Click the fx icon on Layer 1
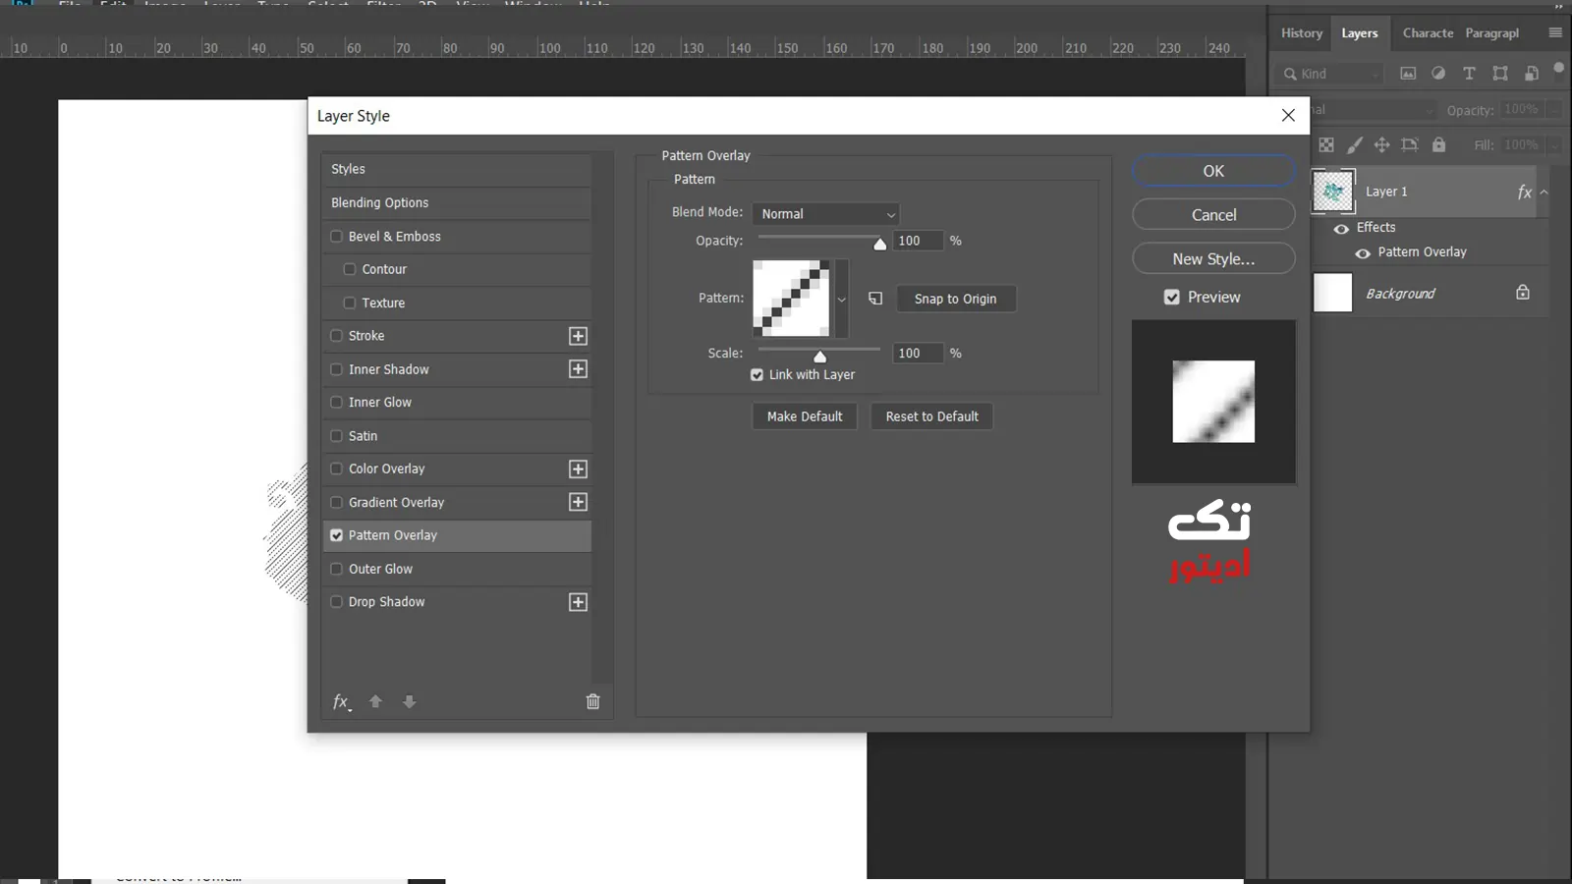 tap(1524, 193)
